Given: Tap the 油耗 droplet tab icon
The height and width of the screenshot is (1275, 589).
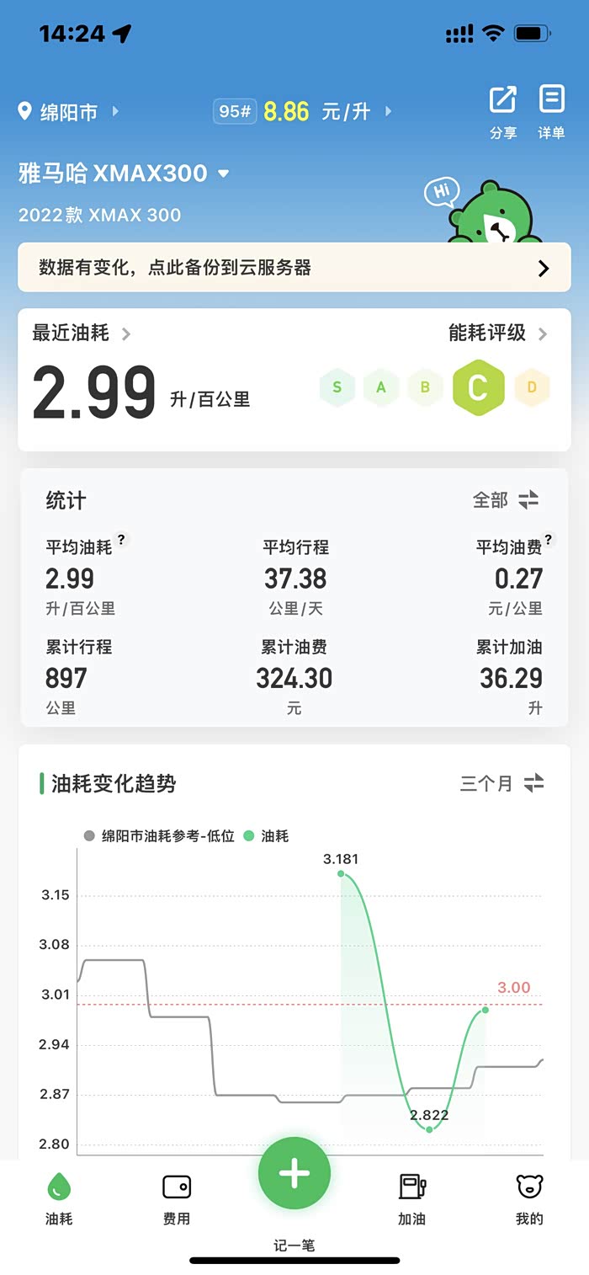Looking at the screenshot, I should (59, 1187).
